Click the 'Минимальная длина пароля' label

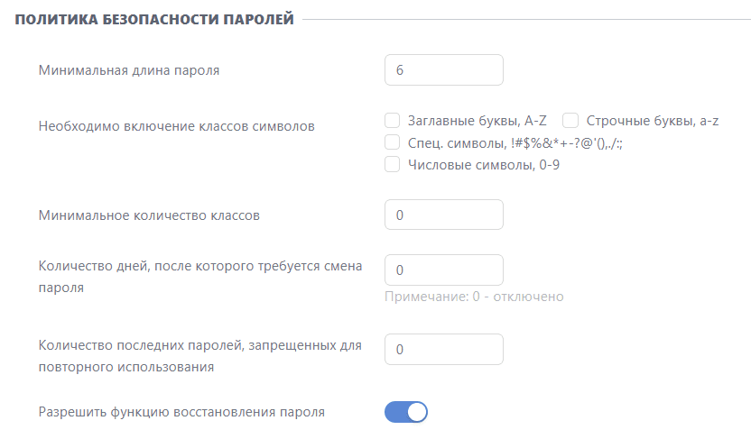pos(129,70)
